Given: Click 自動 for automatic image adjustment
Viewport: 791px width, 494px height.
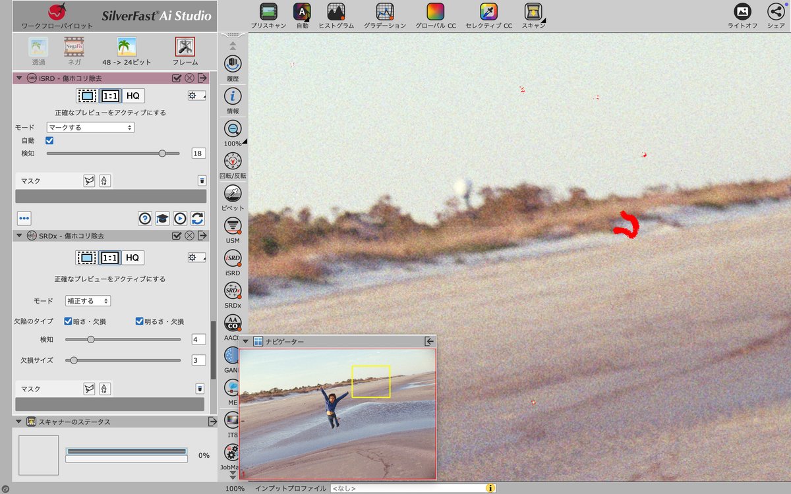Looking at the screenshot, I should 303,12.
